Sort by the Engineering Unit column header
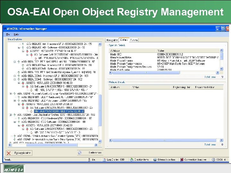The image size is (231, 173). (182, 87)
